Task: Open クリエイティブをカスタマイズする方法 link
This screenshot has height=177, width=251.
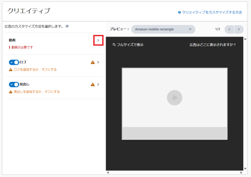Action: [x=212, y=13]
